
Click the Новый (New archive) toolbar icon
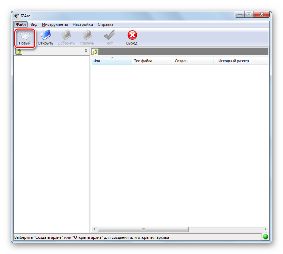pyautogui.click(x=24, y=36)
